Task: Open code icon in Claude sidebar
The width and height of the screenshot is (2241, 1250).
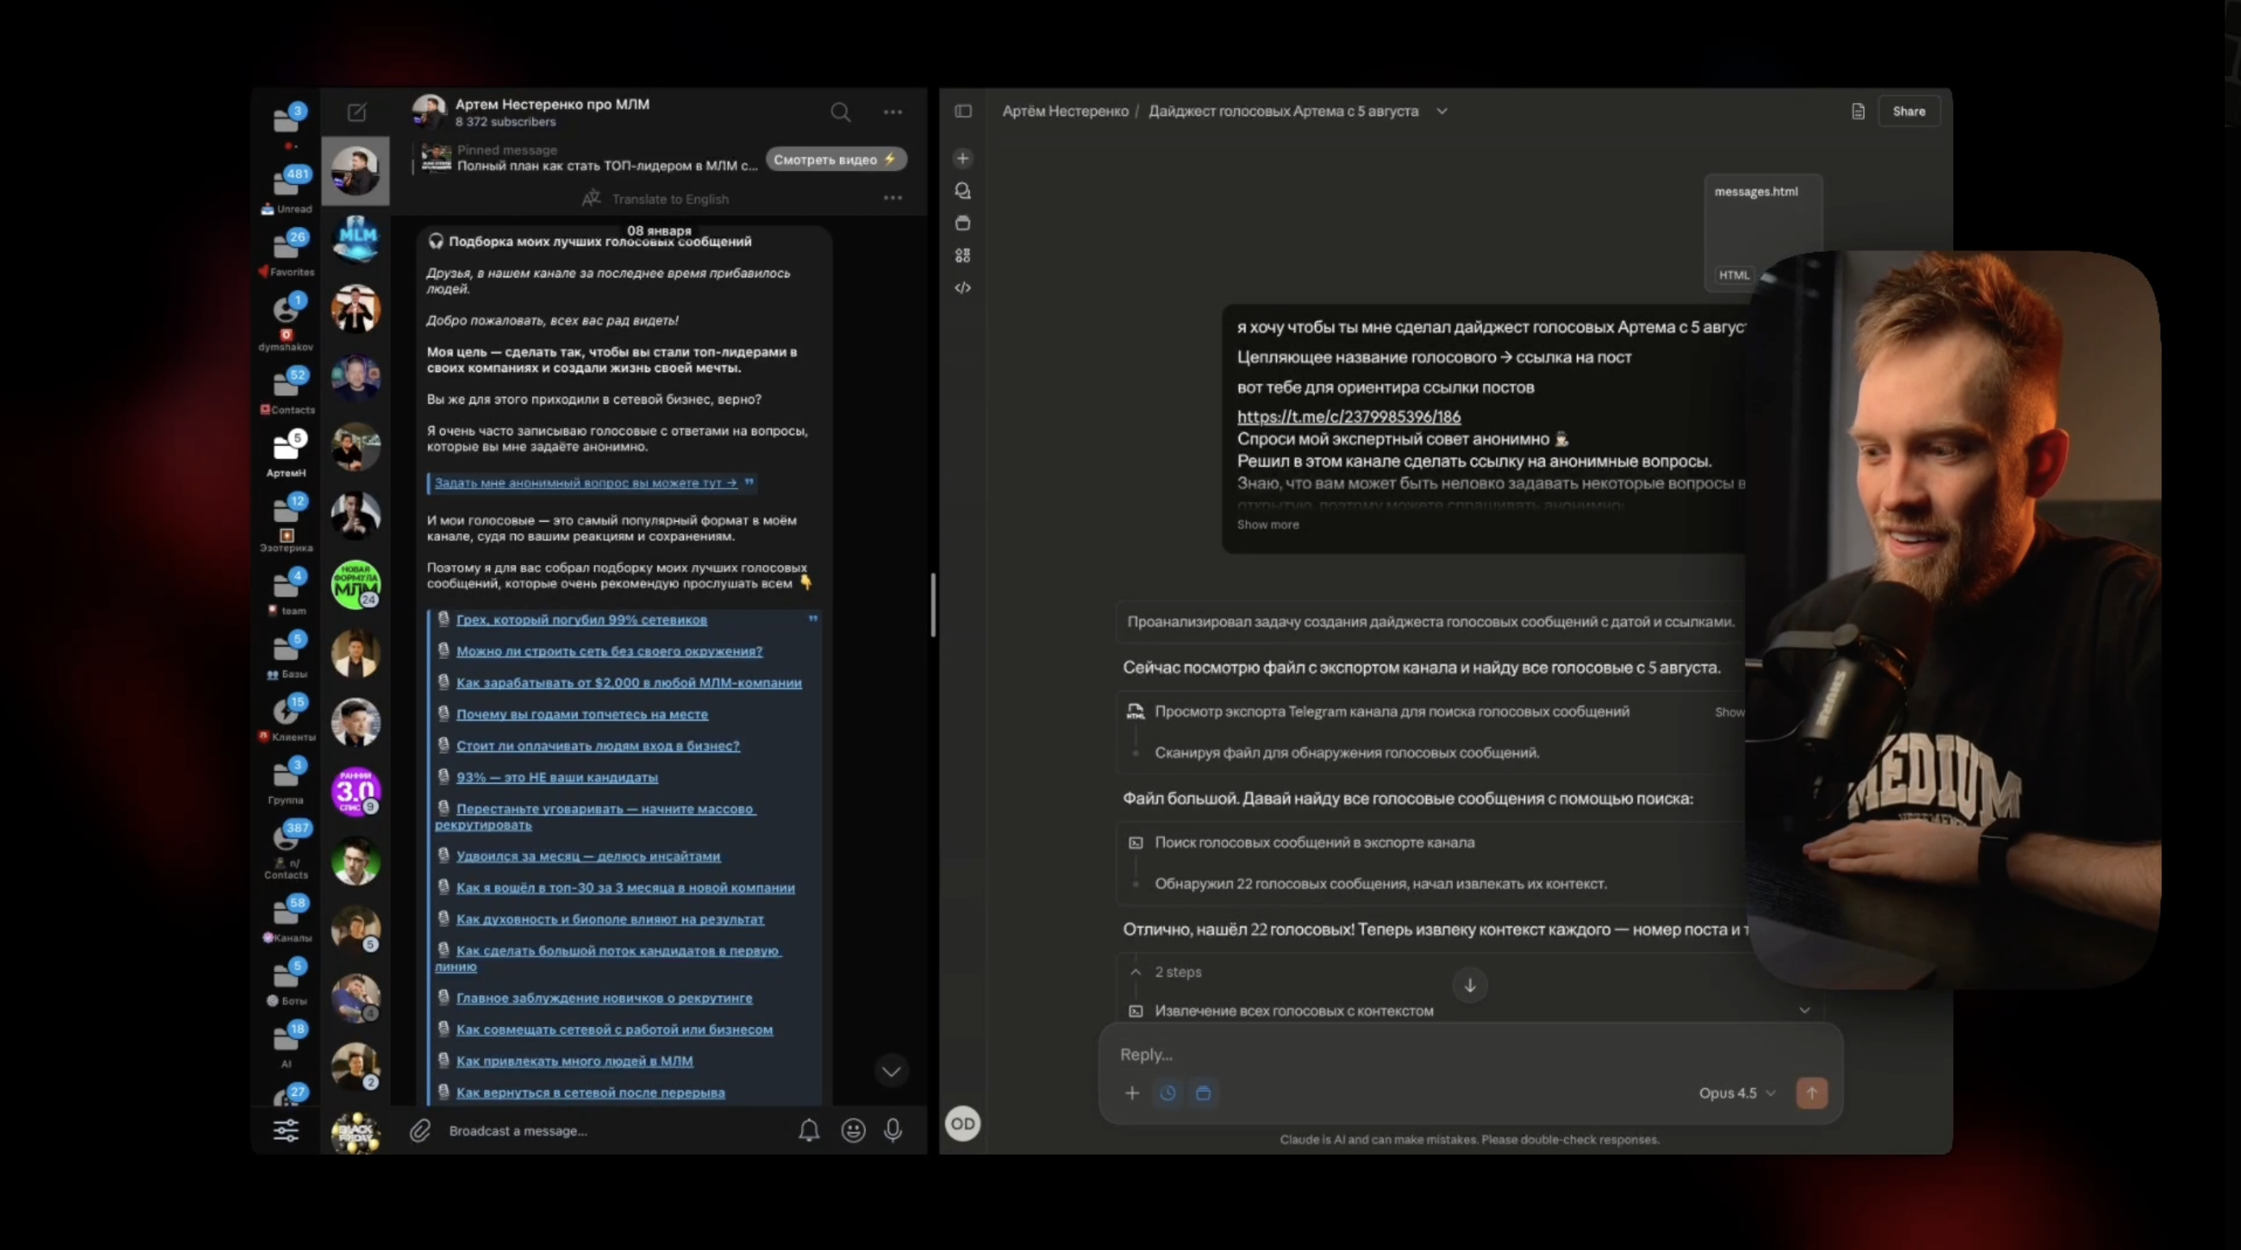Action: [963, 288]
